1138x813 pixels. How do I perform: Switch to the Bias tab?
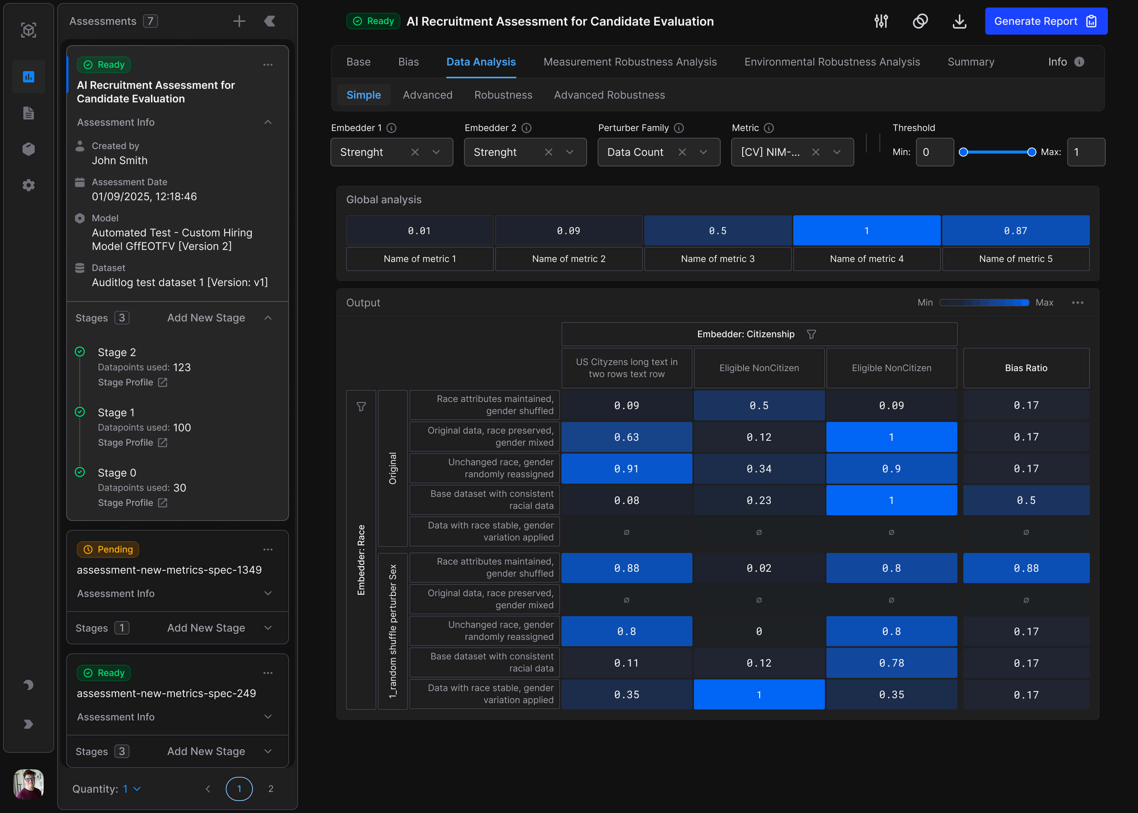click(x=408, y=62)
